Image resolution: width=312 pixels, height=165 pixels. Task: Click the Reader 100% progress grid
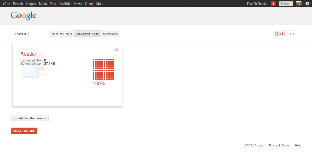pyautogui.click(x=103, y=70)
